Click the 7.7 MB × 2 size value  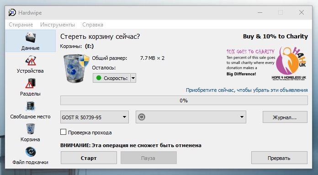pyautogui.click(x=152, y=58)
